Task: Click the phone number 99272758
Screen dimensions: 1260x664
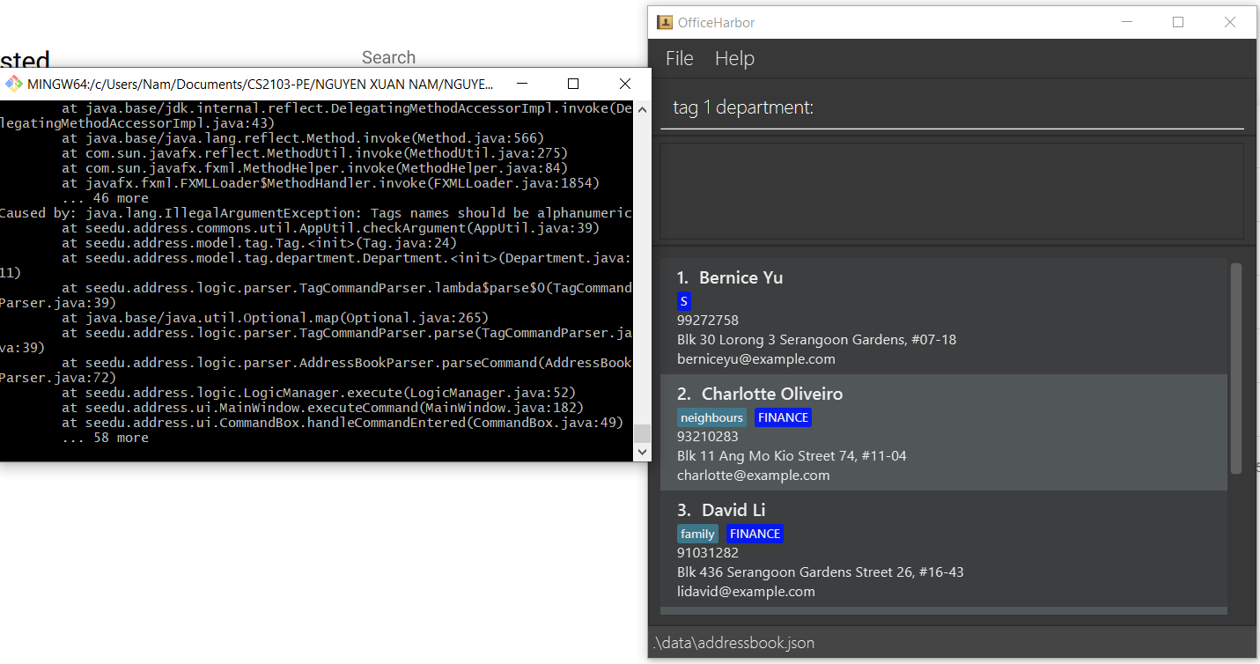Action: (708, 320)
